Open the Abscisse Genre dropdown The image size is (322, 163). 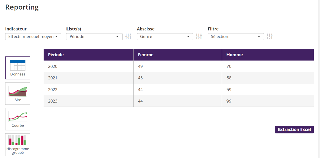[165, 37]
